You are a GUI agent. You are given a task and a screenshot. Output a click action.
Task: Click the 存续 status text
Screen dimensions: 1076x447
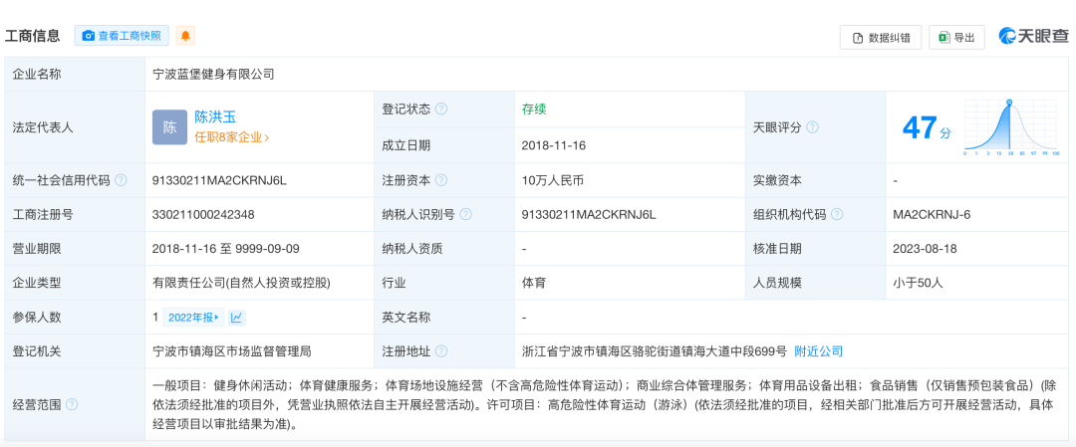tap(534, 109)
